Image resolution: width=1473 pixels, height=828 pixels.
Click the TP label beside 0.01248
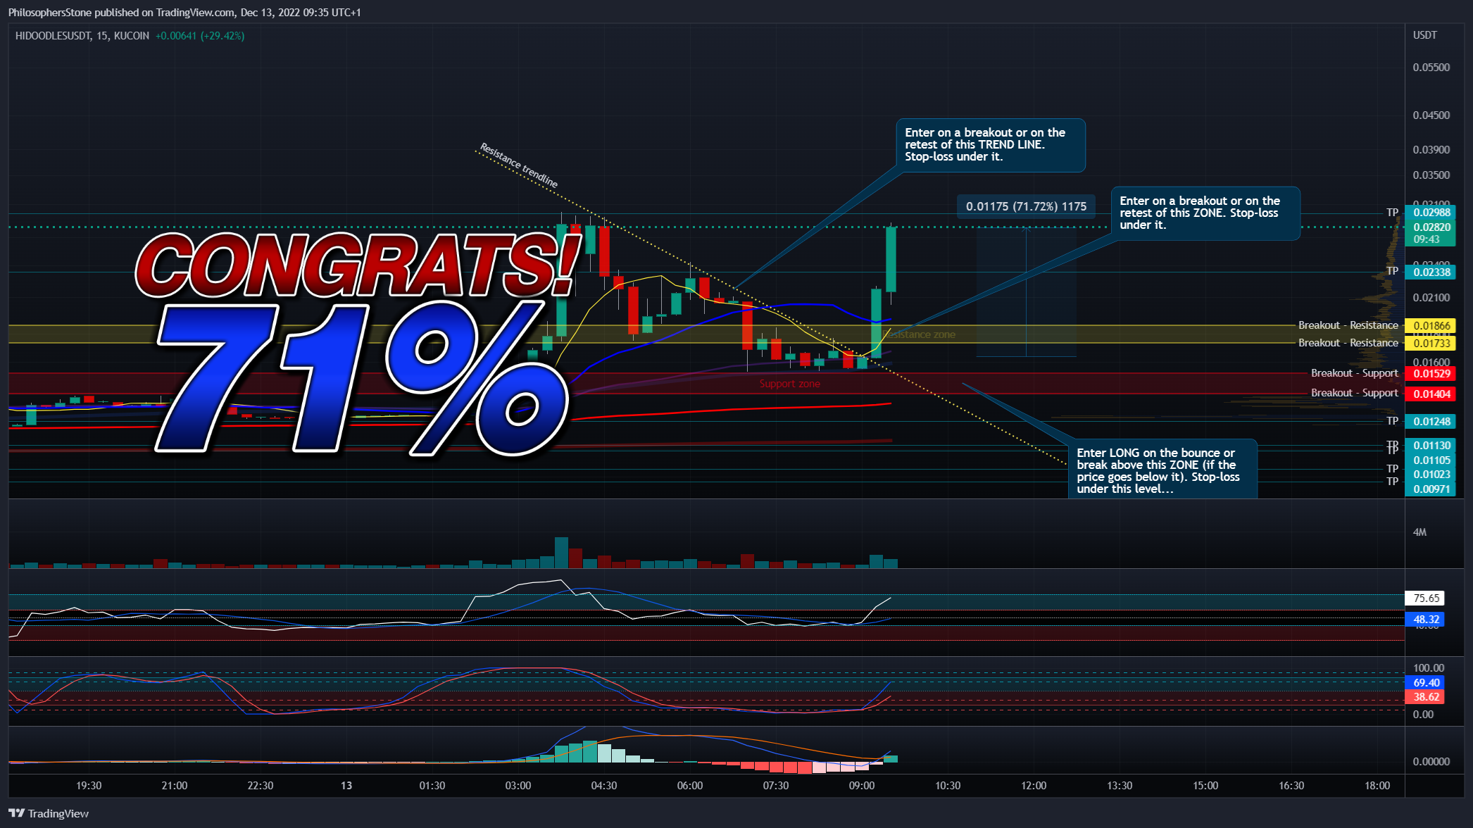tap(1393, 421)
